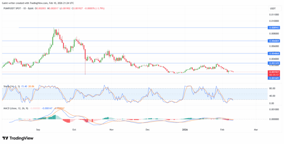
Task: Click the Dec label on the time axis
Action: pyautogui.click(x=148, y=130)
